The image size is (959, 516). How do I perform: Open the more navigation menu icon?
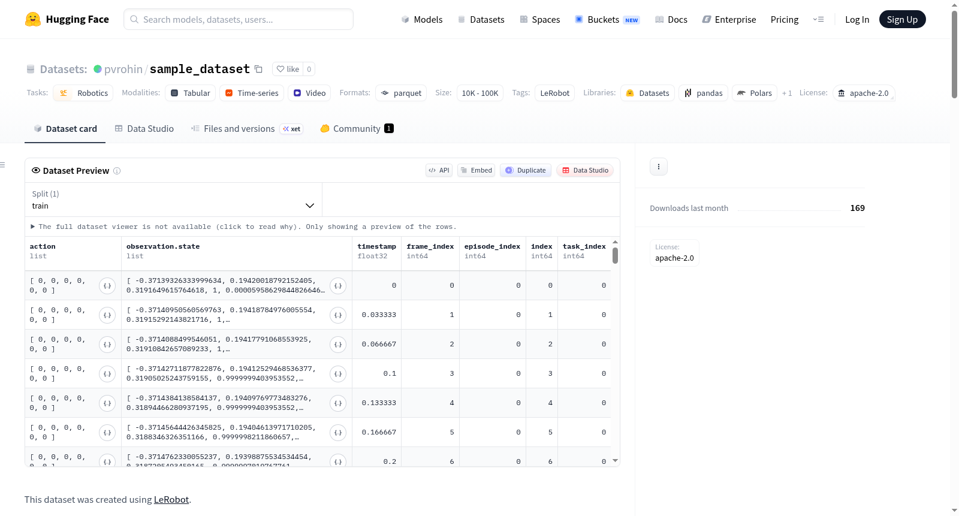[x=818, y=19]
